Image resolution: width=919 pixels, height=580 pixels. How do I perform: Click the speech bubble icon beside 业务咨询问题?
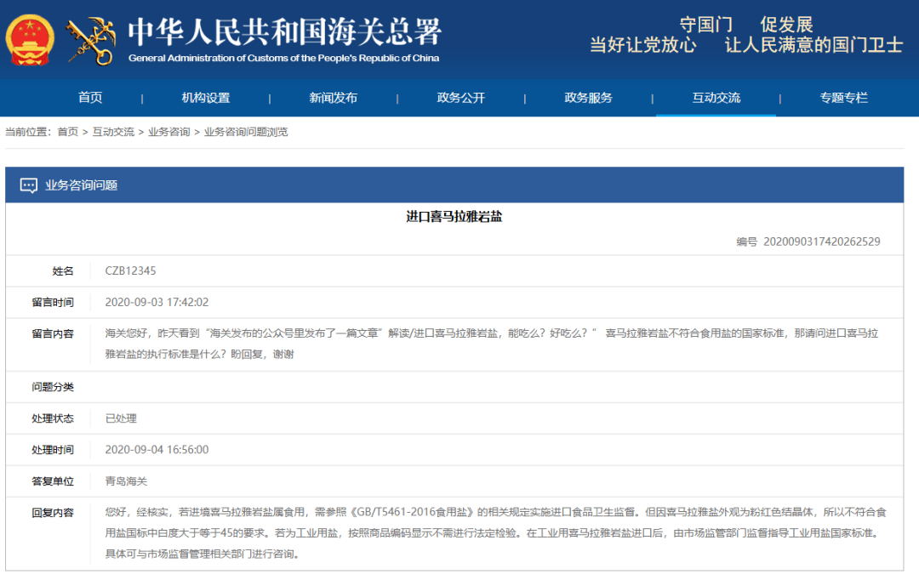coord(28,184)
